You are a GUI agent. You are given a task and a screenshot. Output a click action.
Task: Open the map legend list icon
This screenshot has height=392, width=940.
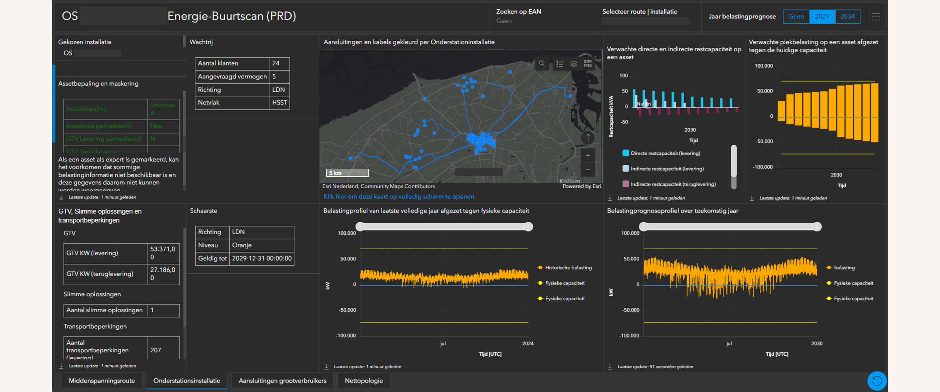560,64
